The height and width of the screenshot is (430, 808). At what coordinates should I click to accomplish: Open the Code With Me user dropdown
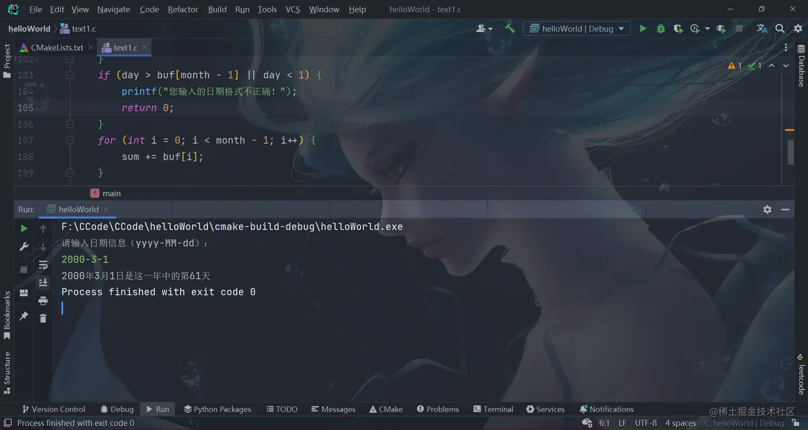coord(484,28)
